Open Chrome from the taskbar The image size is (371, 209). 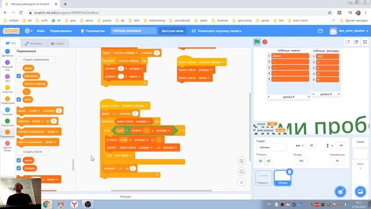point(46,204)
